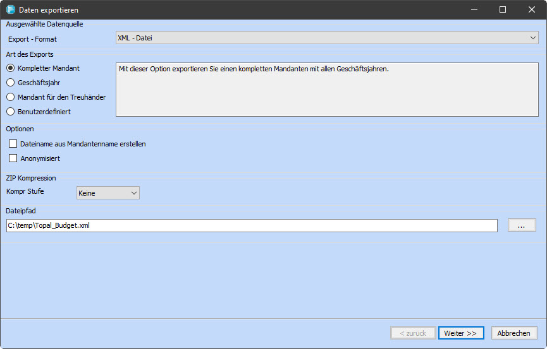Image resolution: width=547 pixels, height=349 pixels.
Task: Cancel the export with Abbrechen
Action: (x=513, y=333)
